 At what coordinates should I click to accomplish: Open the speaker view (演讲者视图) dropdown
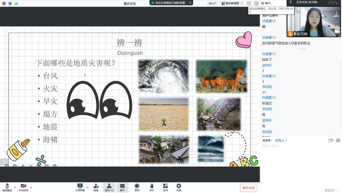[x=232, y=3]
